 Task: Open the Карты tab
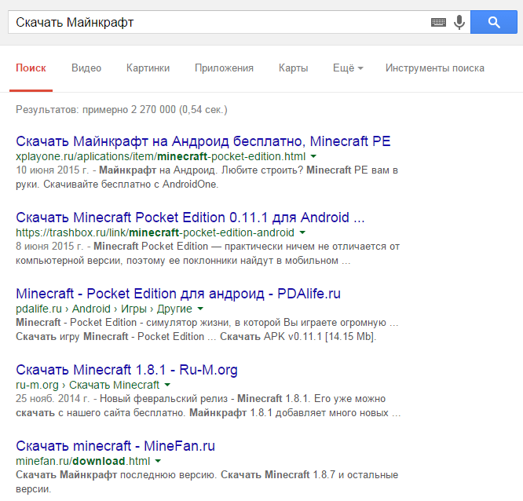pyautogui.click(x=293, y=68)
